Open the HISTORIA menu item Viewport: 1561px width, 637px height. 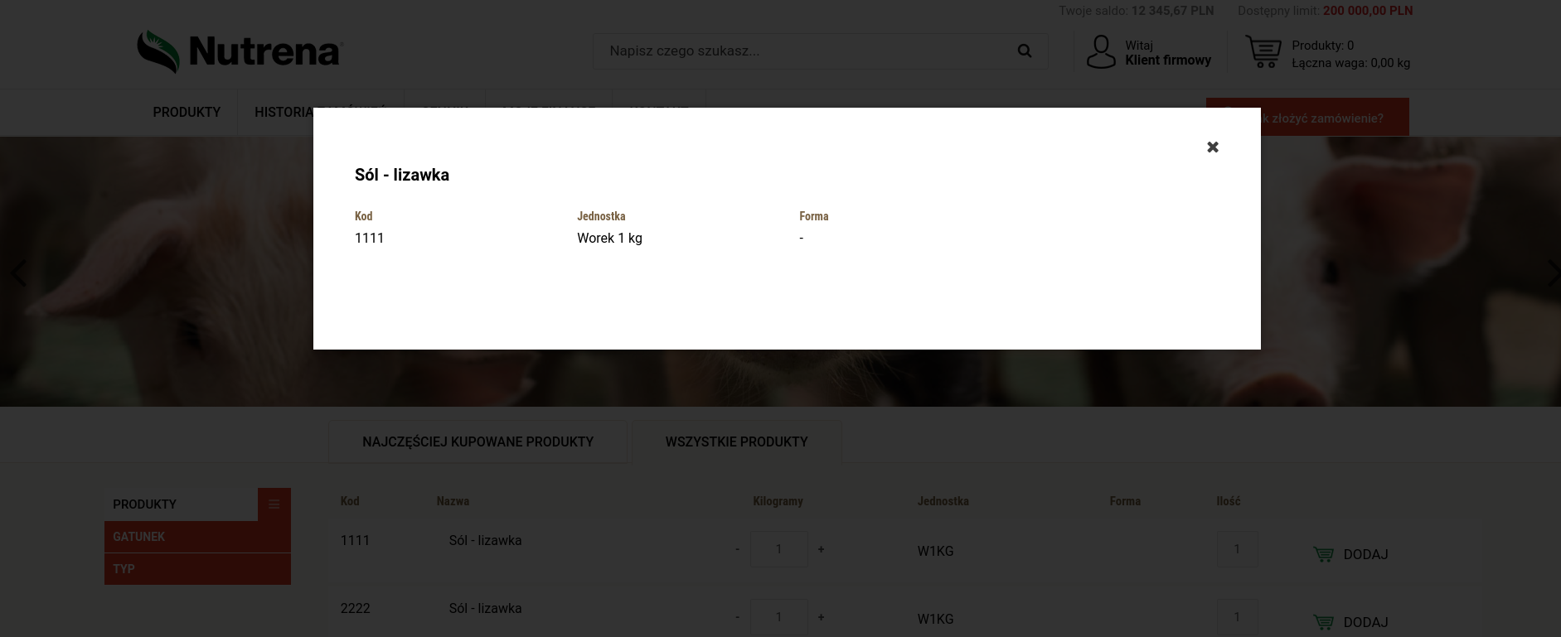point(284,112)
